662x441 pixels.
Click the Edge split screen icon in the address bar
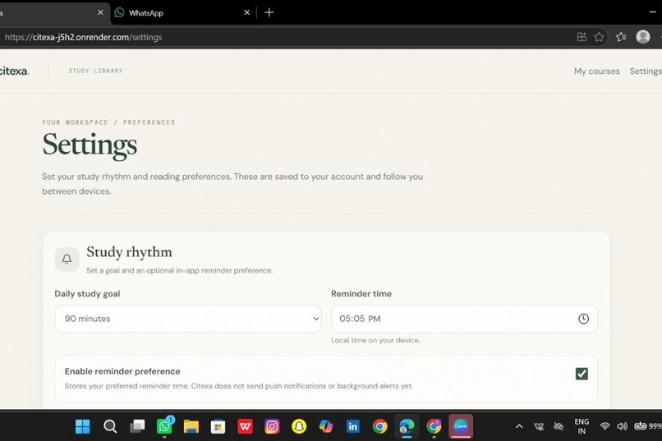click(582, 37)
